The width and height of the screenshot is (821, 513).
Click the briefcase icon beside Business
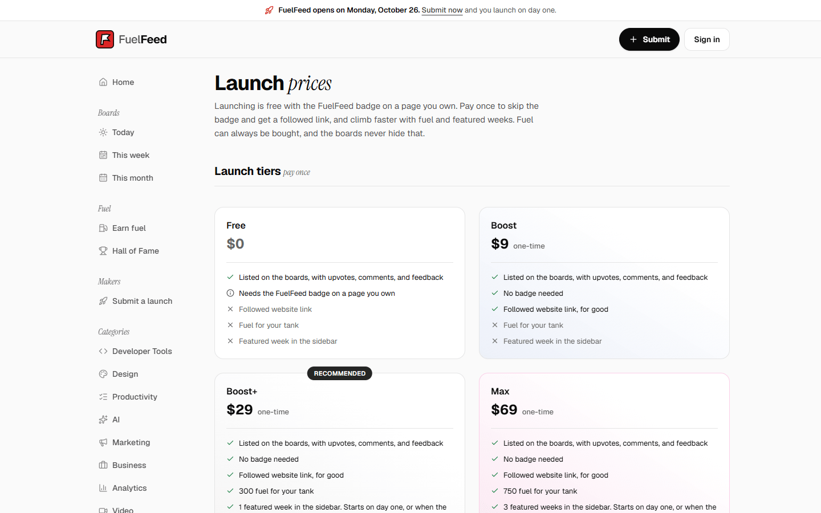pos(103,465)
